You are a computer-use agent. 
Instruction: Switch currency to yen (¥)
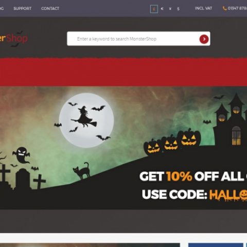tap(170, 9)
